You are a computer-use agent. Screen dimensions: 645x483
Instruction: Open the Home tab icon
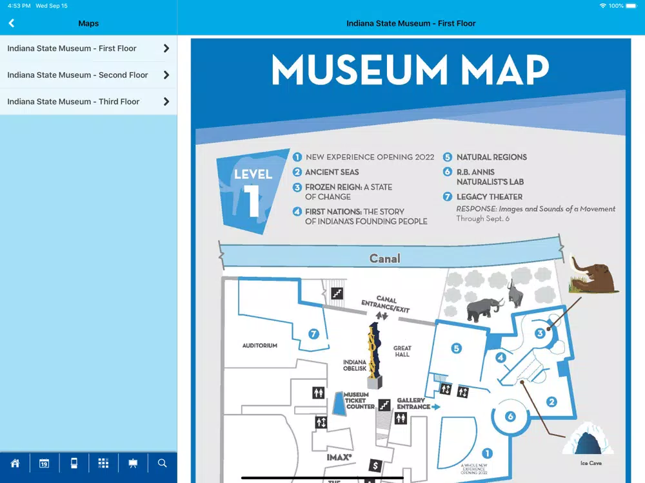pyautogui.click(x=15, y=463)
